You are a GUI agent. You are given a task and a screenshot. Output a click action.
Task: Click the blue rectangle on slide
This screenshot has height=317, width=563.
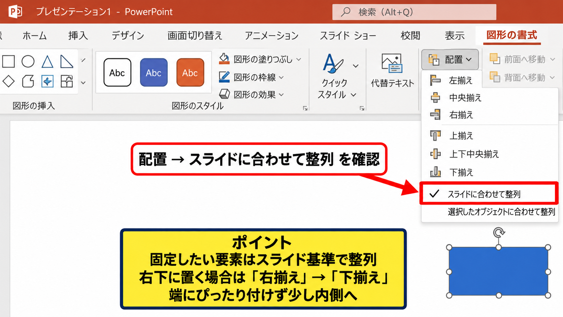498,271
